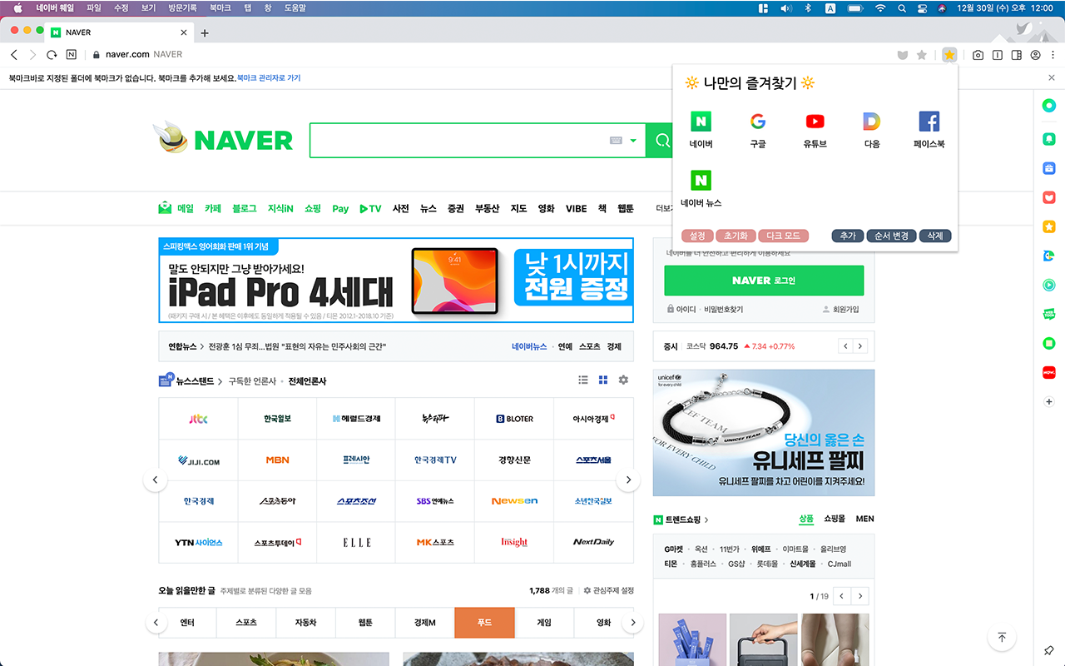Open the JTBC news stand tile

coord(198,419)
